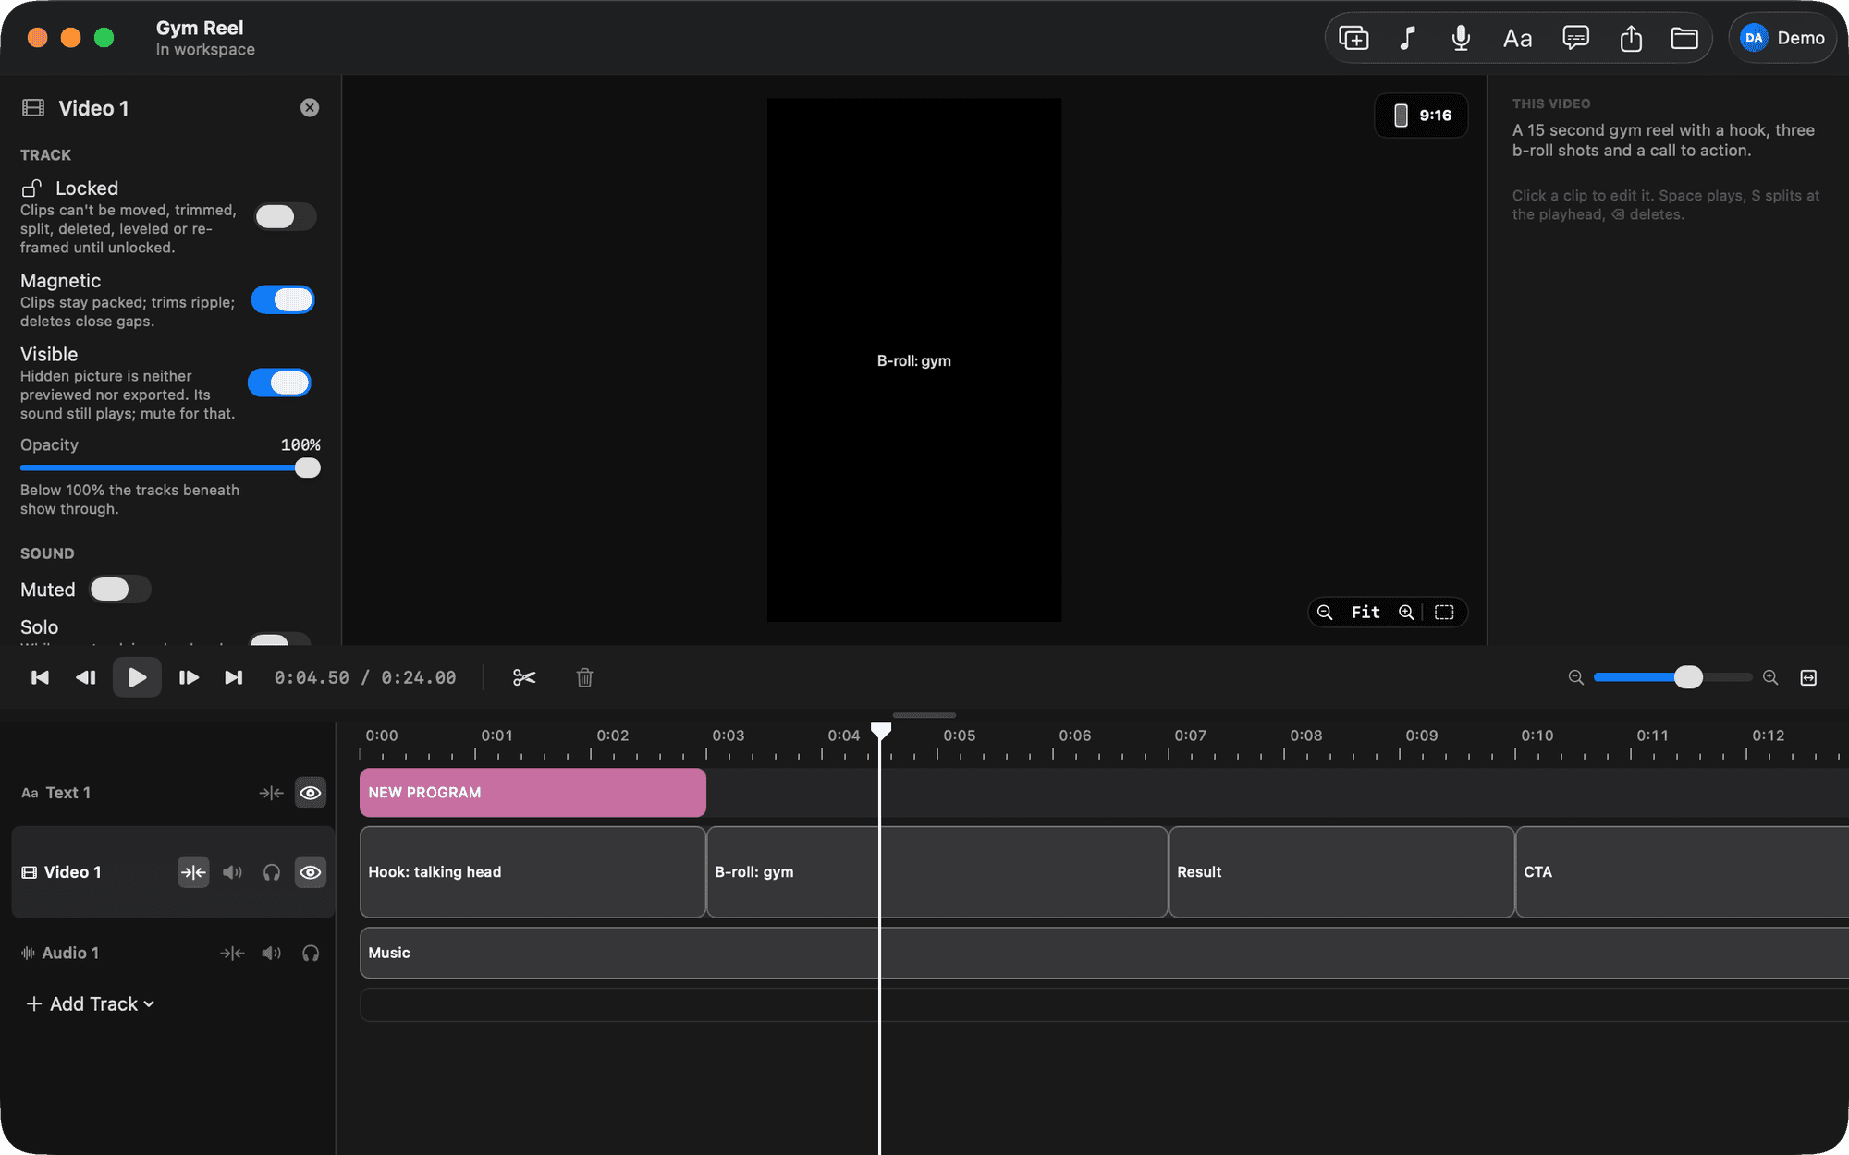Hide the Text 1 track eye
The image size is (1849, 1155).
[311, 793]
